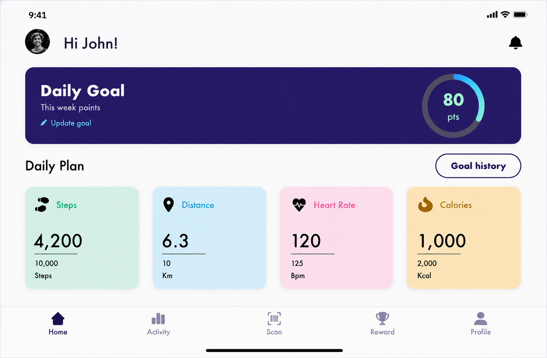Screen dimensions: 547x358
Task: Switch to the Home tab
Action: point(58,323)
